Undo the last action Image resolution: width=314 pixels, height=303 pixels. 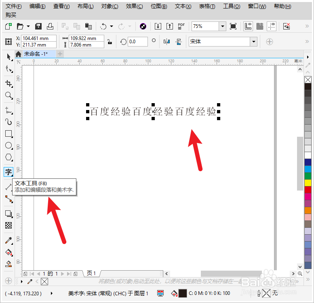click(x=103, y=26)
